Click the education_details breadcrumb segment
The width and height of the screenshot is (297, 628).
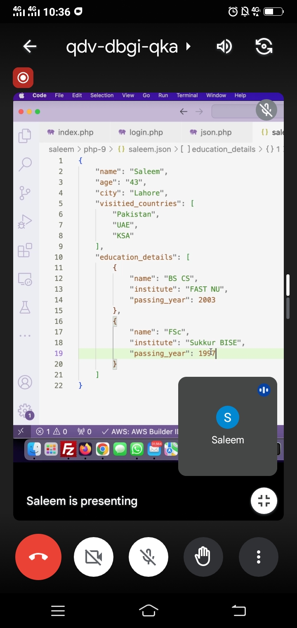click(x=223, y=149)
